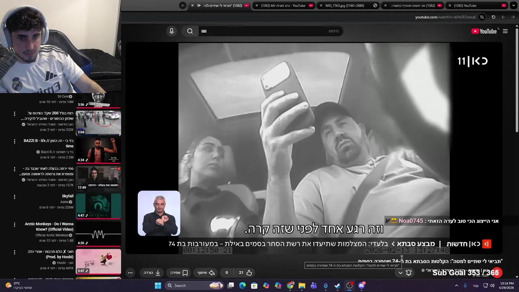Start voice search with the microphone
This screenshot has height=292, width=519.
pyautogui.click(x=172, y=31)
